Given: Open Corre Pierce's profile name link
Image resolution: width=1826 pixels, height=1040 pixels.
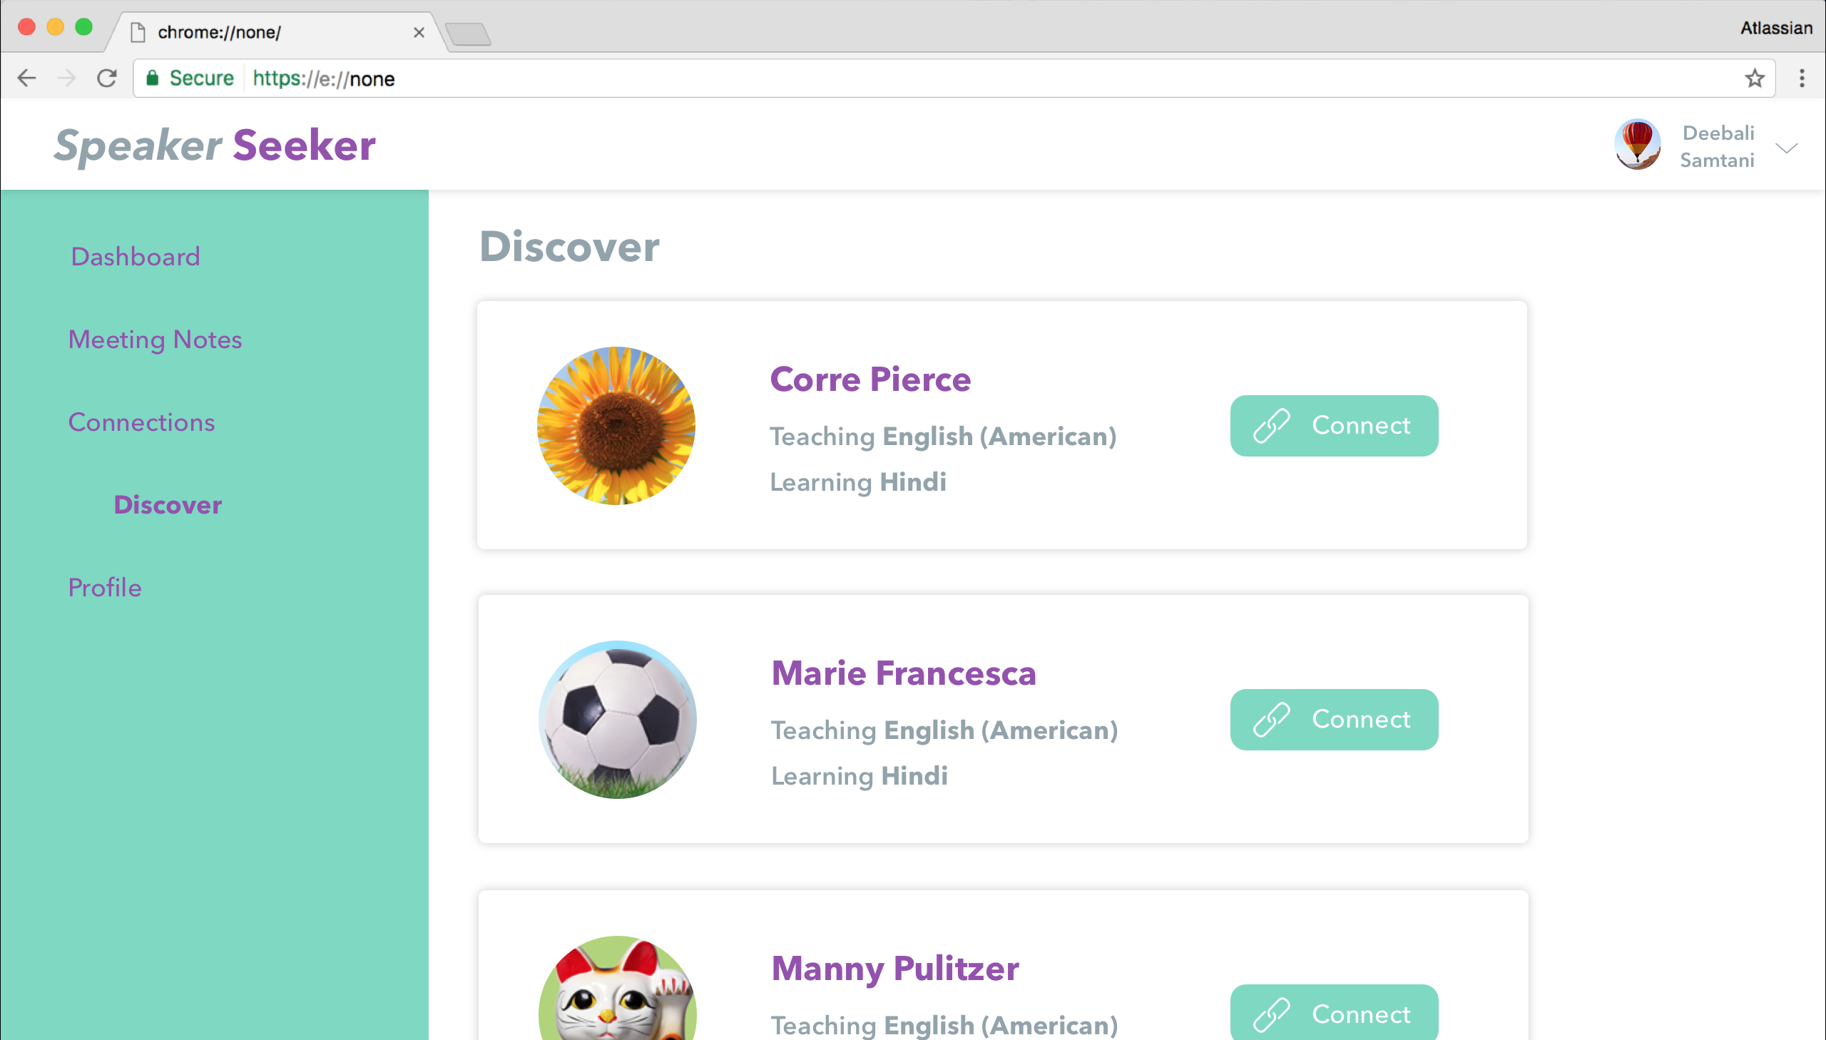Looking at the screenshot, I should pyautogui.click(x=869, y=379).
